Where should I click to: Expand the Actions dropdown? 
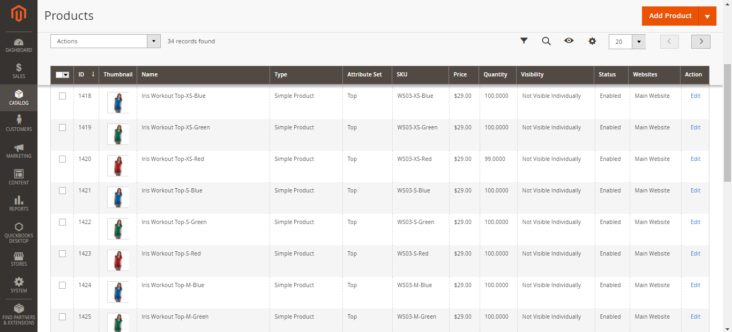105,41
